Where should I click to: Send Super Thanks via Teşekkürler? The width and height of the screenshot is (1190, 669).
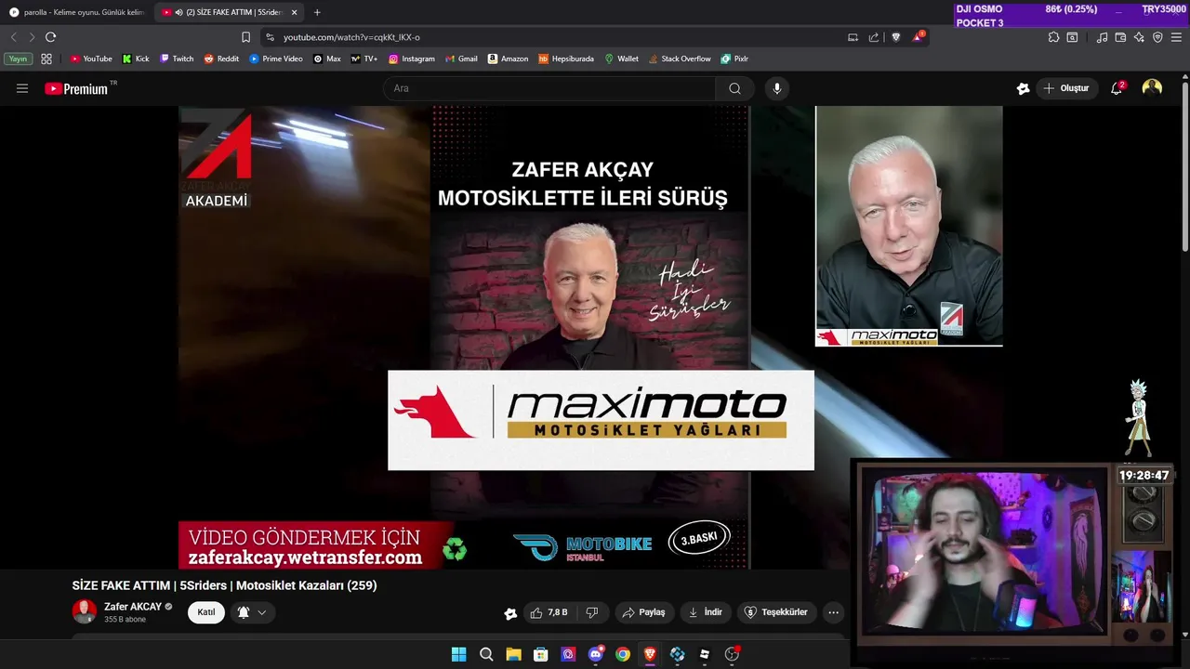776,612
